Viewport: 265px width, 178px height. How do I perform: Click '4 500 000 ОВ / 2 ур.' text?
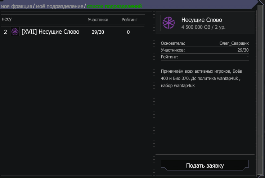coord(203,27)
